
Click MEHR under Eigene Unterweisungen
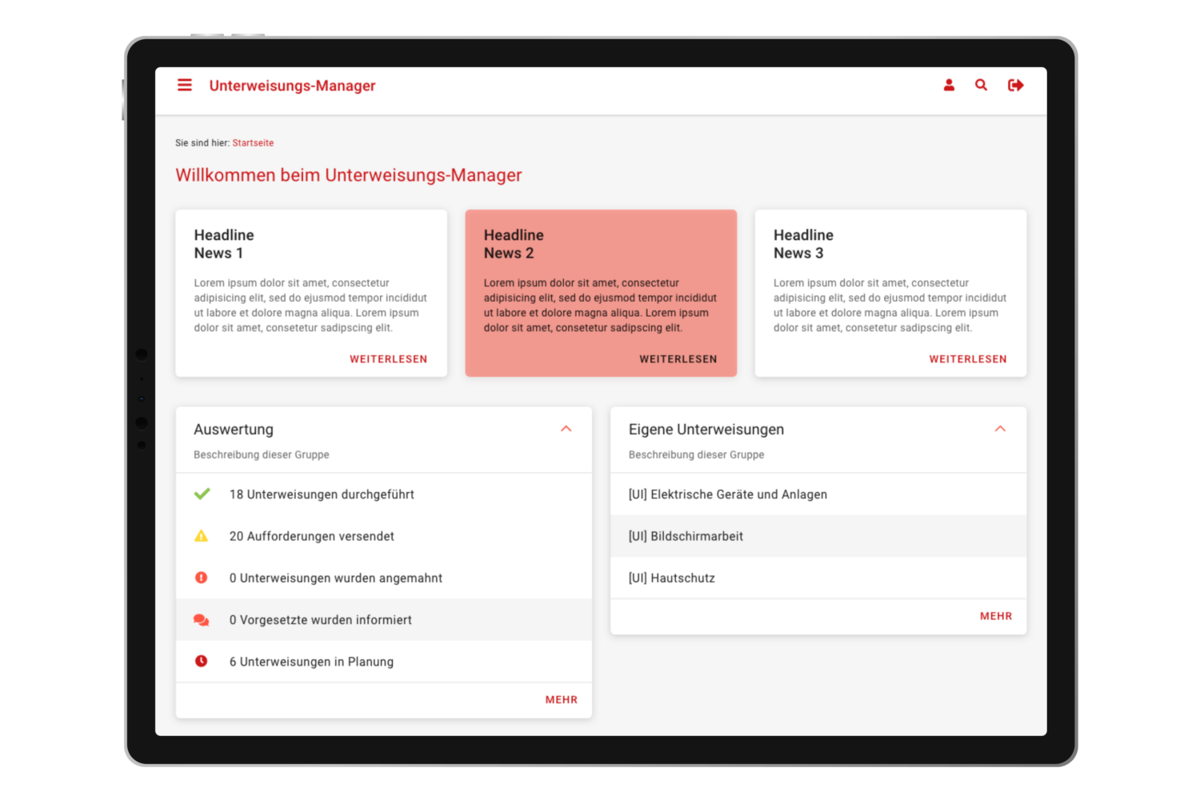click(x=995, y=616)
